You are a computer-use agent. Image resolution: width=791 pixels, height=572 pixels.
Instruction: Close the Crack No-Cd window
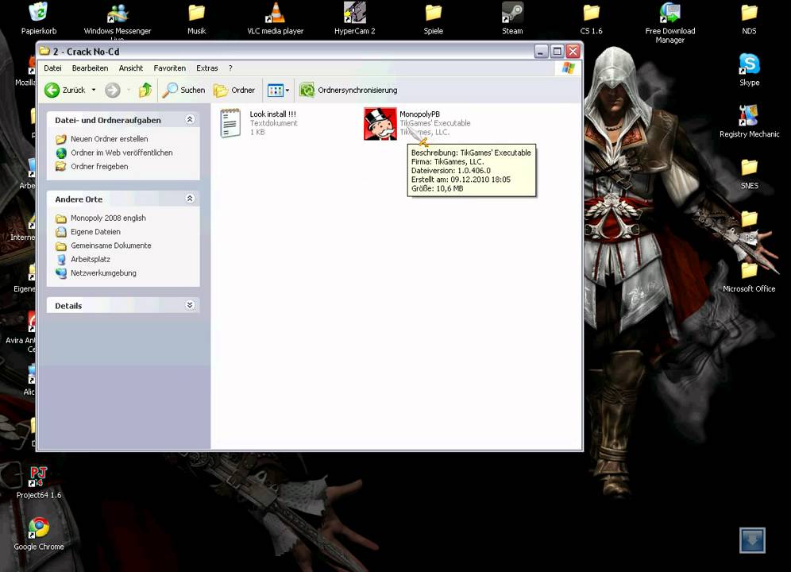pos(573,51)
